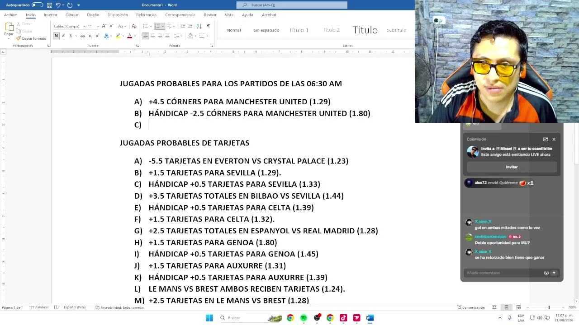
Task: Open the quick access toolbar customization arrow
Action: pyautogui.click(x=78, y=5)
